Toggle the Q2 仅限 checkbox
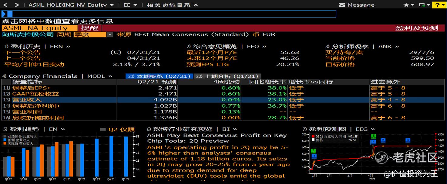 point(103,129)
